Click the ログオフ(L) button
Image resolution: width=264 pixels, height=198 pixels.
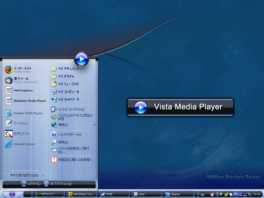(x=31, y=184)
